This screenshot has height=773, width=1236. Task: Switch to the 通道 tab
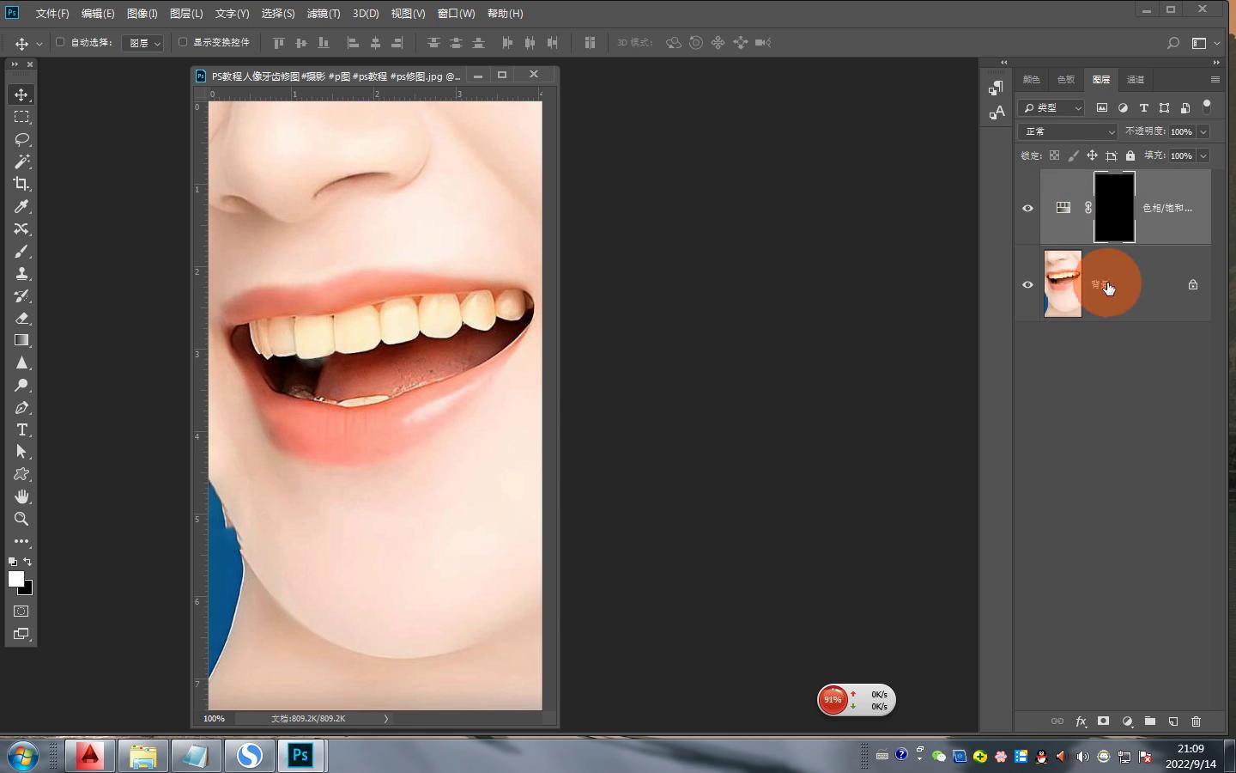pyautogui.click(x=1135, y=80)
